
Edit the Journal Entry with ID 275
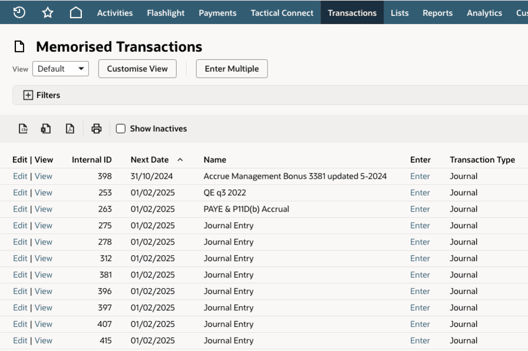pos(20,226)
